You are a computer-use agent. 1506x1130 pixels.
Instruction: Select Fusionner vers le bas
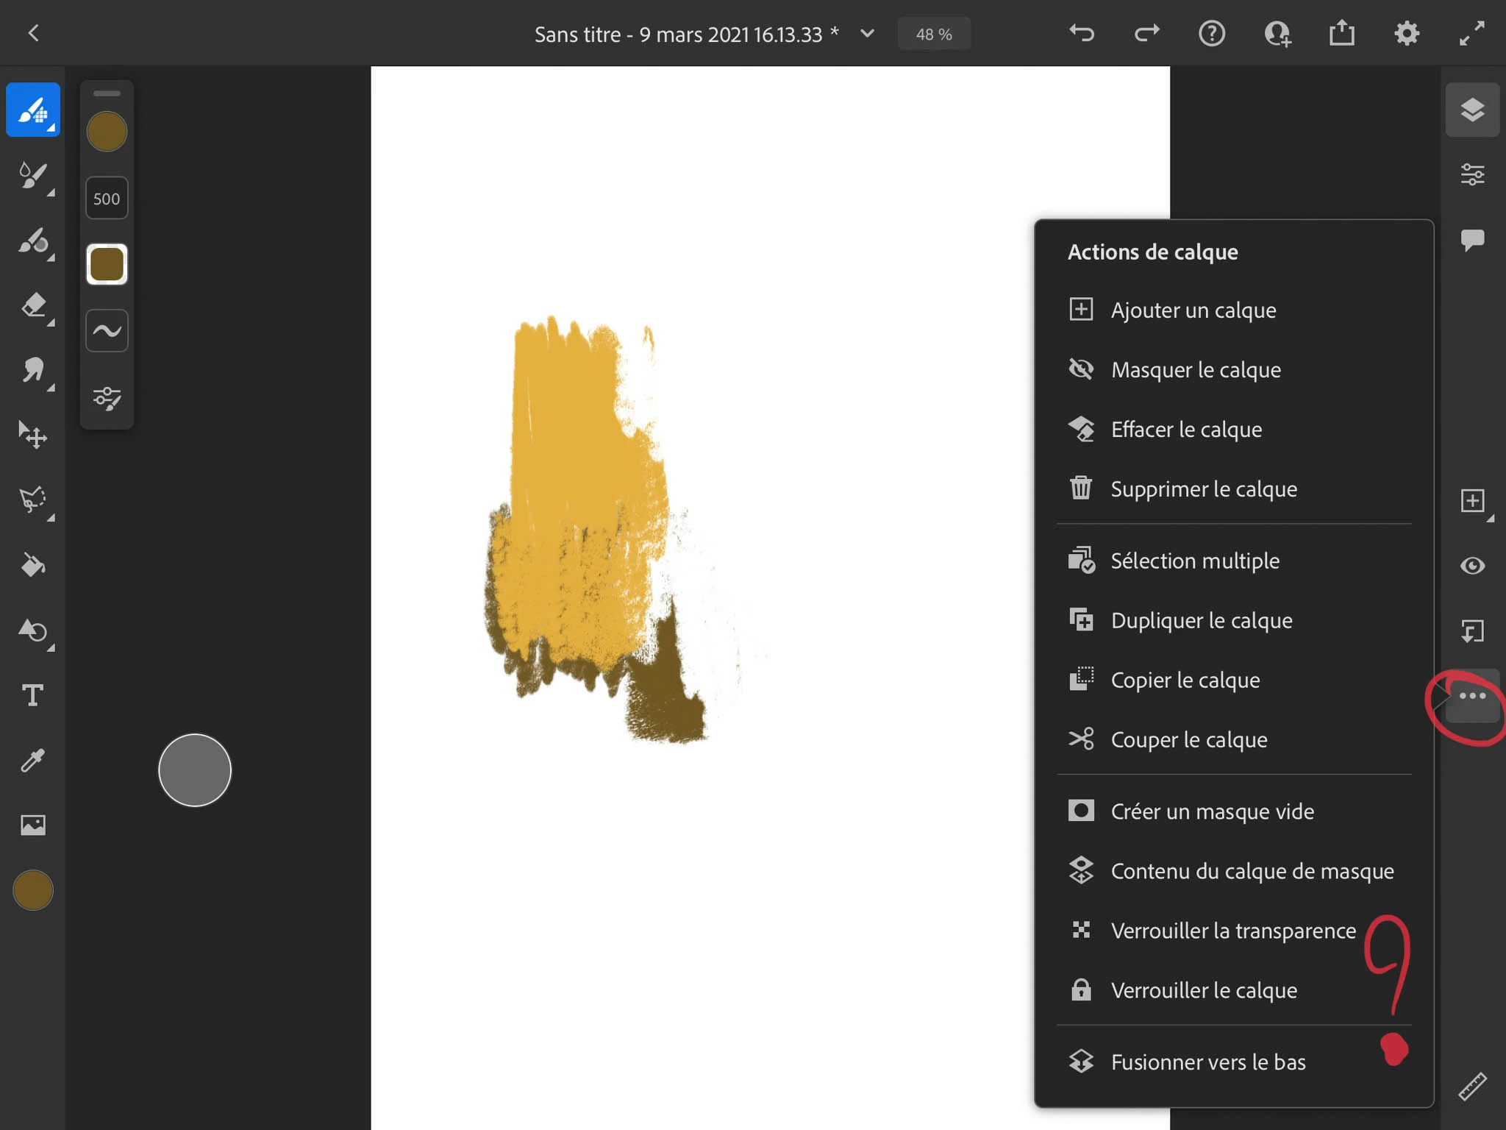point(1208,1062)
